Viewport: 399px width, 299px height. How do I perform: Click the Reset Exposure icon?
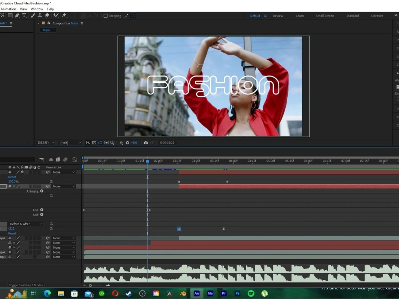[128, 143]
